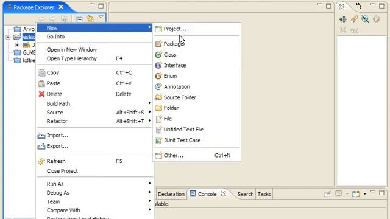
Task: Click the JUnit Test Case icon
Action: (158, 141)
